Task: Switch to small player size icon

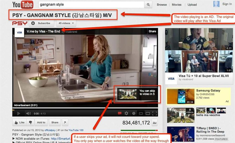Action: [141, 114]
